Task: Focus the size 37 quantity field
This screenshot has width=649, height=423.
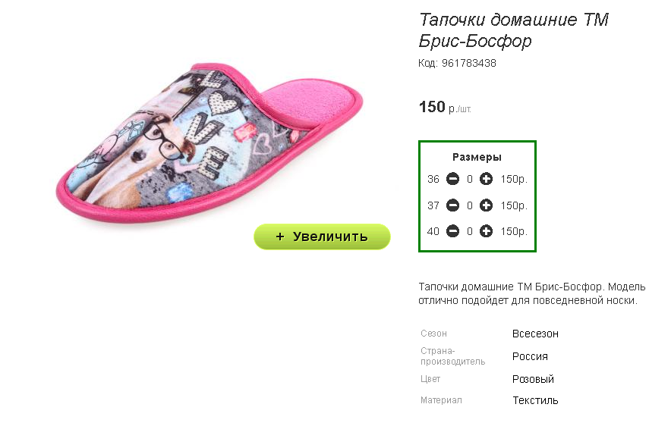Action: [470, 205]
